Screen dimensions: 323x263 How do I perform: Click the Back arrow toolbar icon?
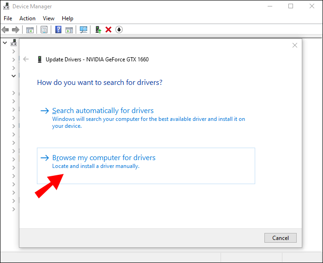pos(5,30)
